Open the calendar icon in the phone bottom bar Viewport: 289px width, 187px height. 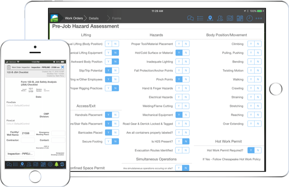pyautogui.click(x=43, y=164)
